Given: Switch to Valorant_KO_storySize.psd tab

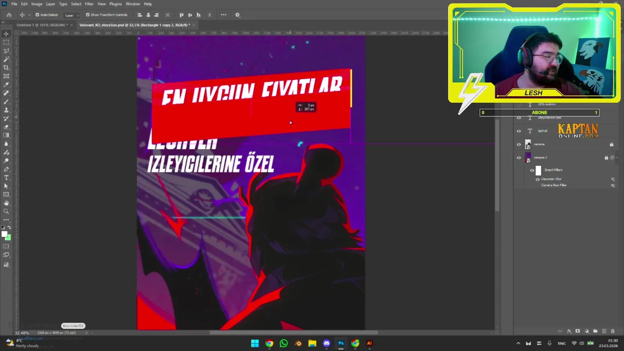Looking at the screenshot, I should point(135,25).
